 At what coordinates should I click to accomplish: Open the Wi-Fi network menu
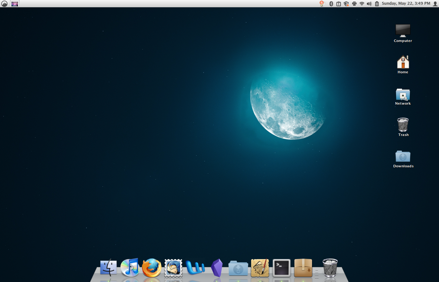click(362, 4)
